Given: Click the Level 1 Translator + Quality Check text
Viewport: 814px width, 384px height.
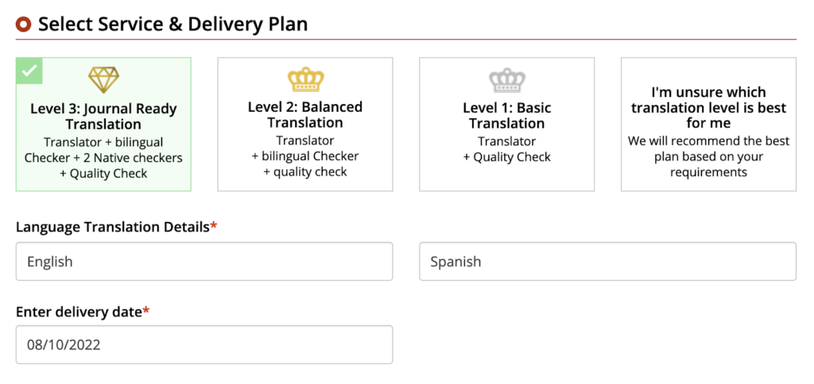Looking at the screenshot, I should [x=507, y=149].
